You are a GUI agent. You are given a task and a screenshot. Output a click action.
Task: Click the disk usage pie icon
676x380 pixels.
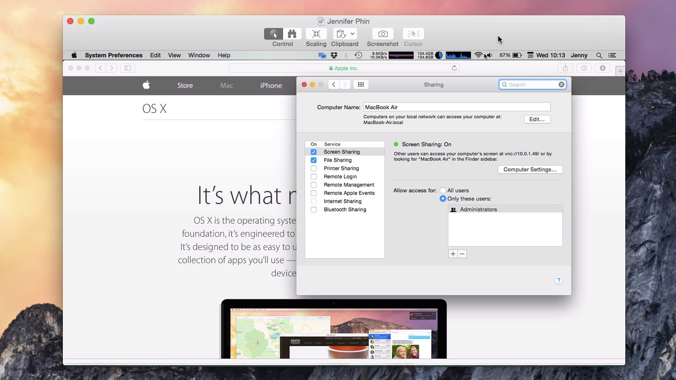[439, 55]
